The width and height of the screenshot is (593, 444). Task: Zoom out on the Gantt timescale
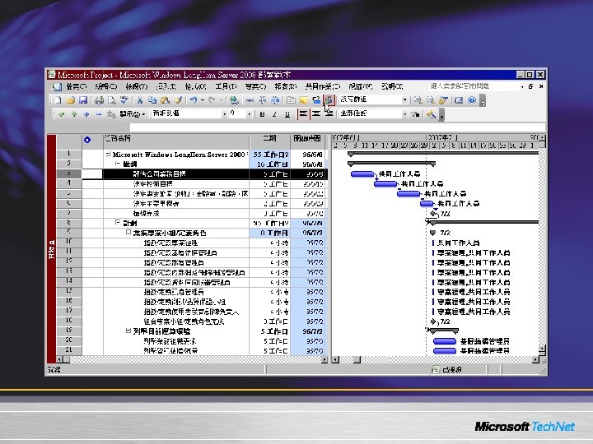(x=431, y=100)
